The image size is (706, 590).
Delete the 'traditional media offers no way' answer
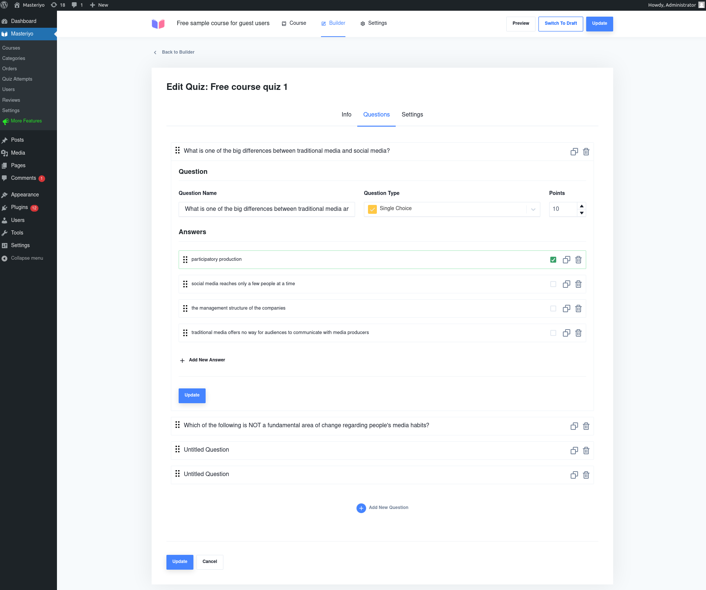coord(578,333)
